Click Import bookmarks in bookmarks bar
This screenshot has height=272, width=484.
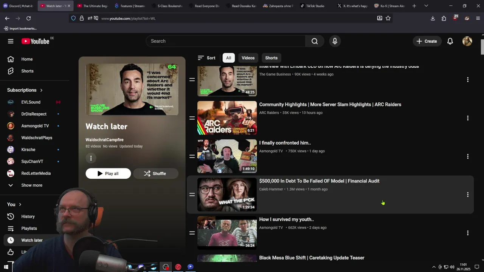[20, 28]
